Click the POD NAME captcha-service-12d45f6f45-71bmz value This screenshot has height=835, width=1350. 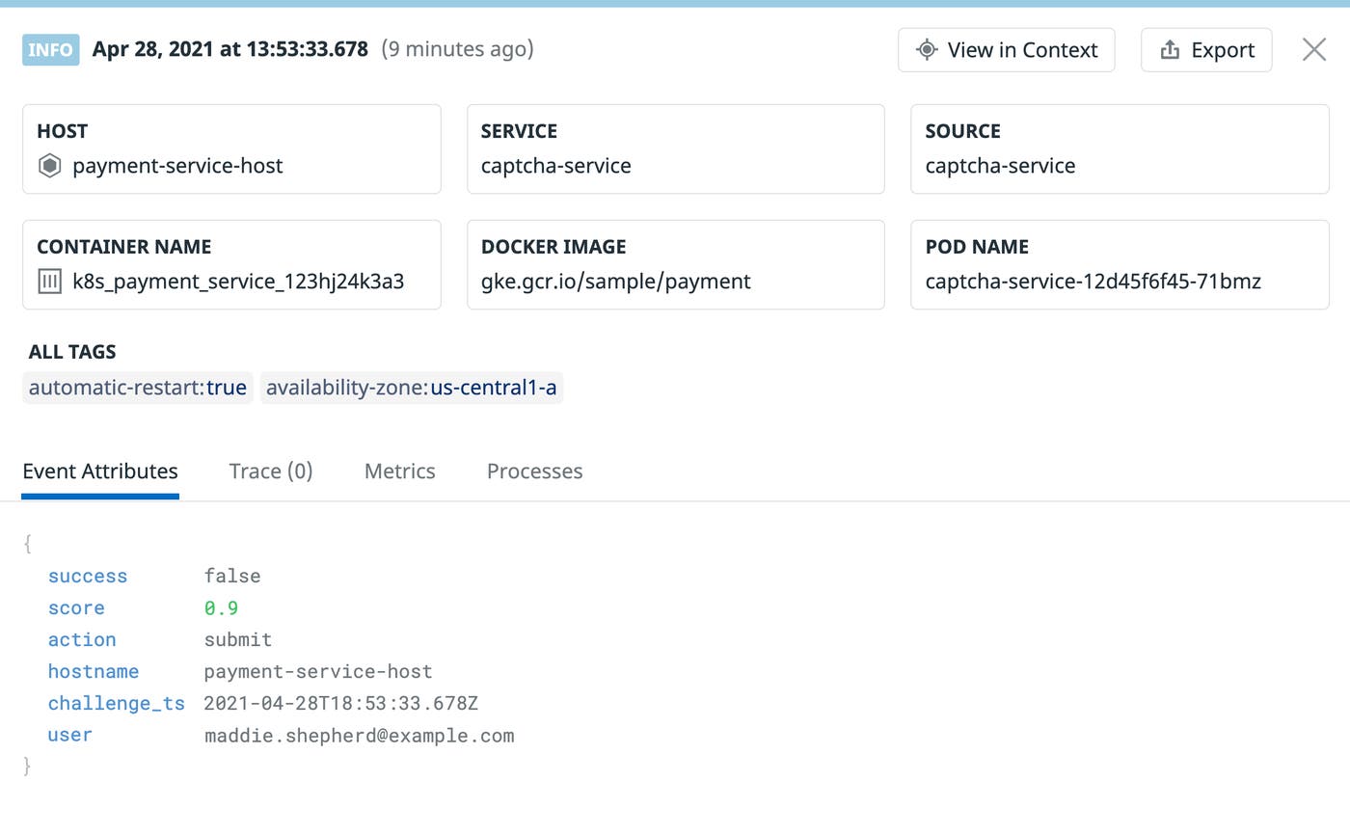point(1093,282)
